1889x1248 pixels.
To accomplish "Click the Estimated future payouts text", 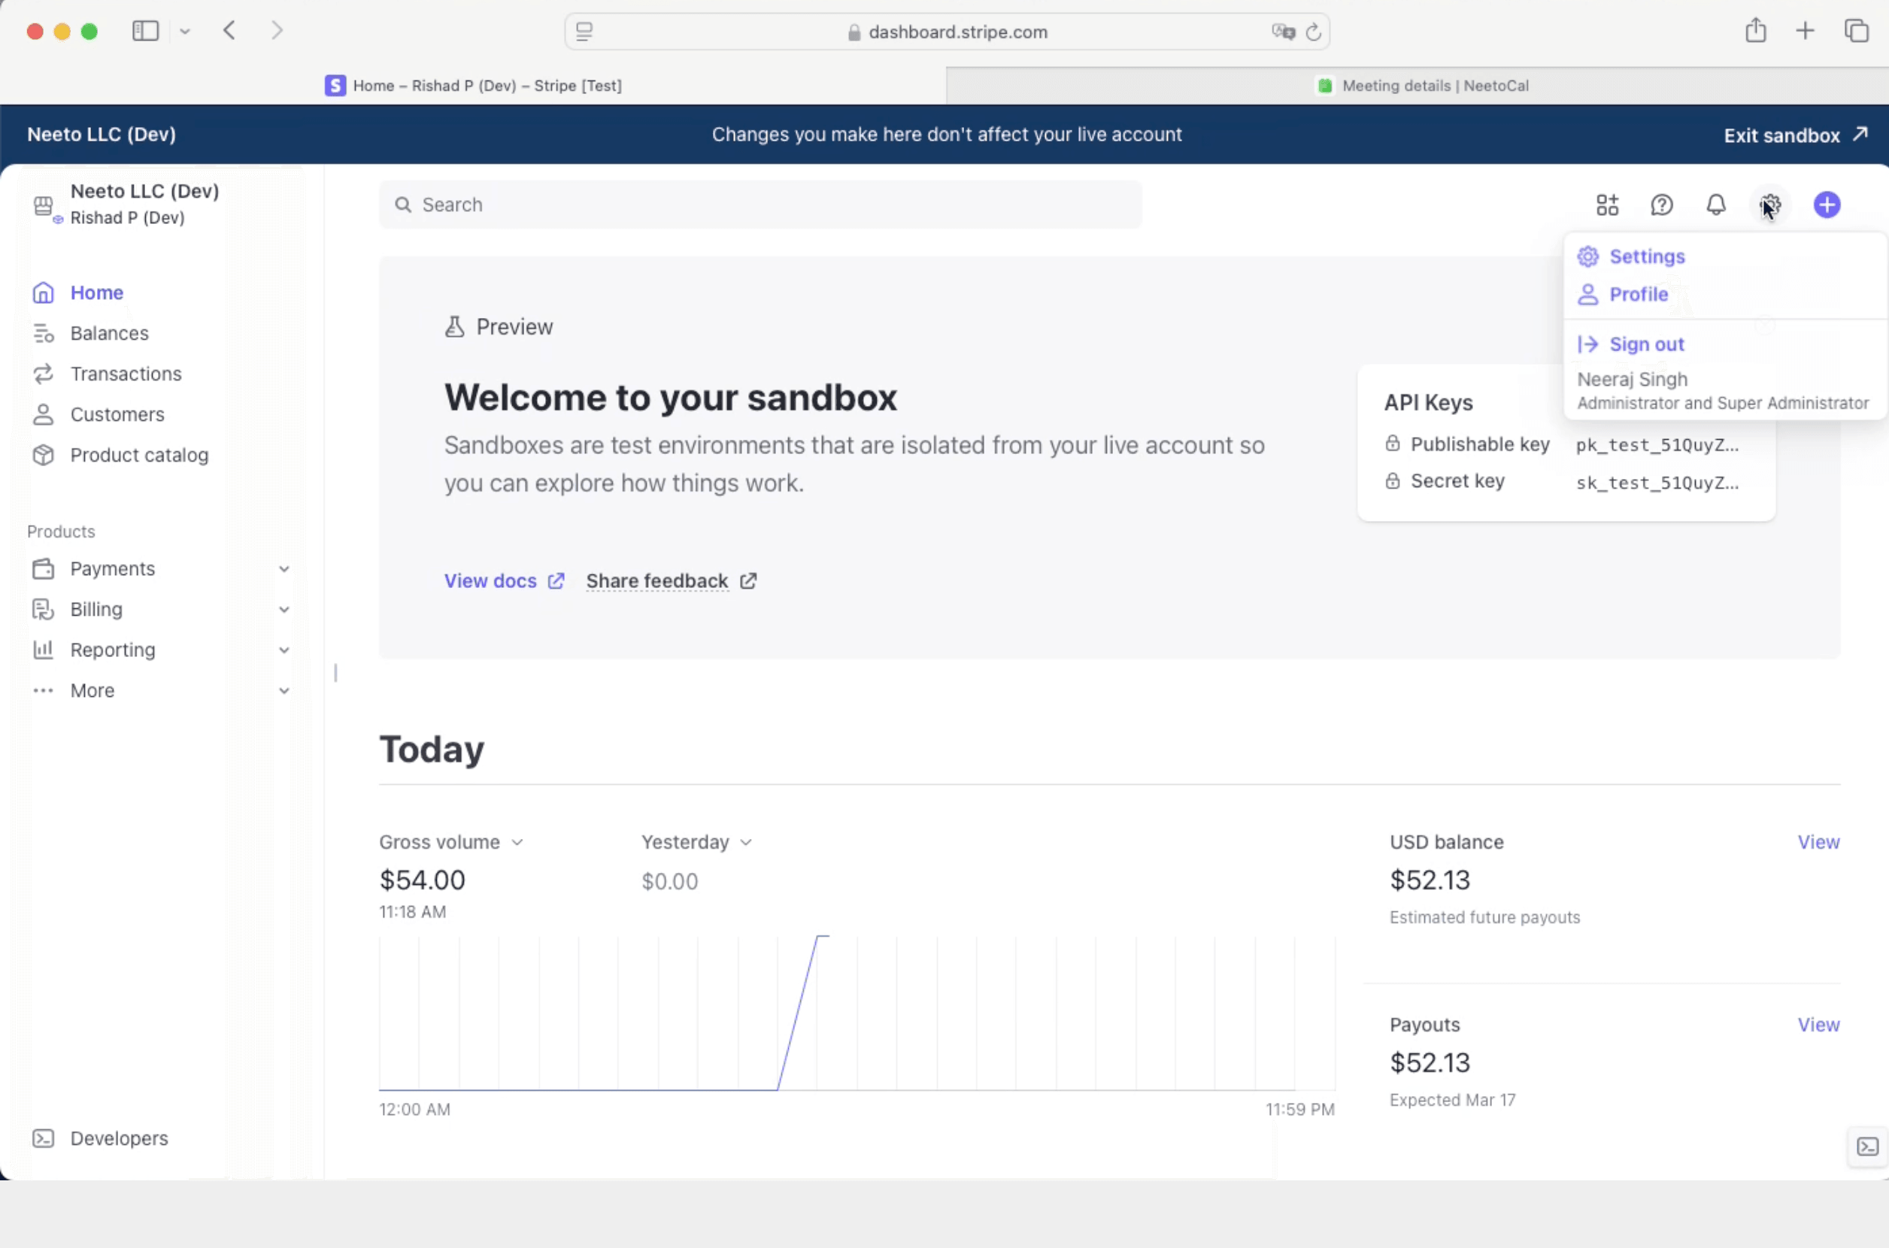I will [x=1484, y=918].
